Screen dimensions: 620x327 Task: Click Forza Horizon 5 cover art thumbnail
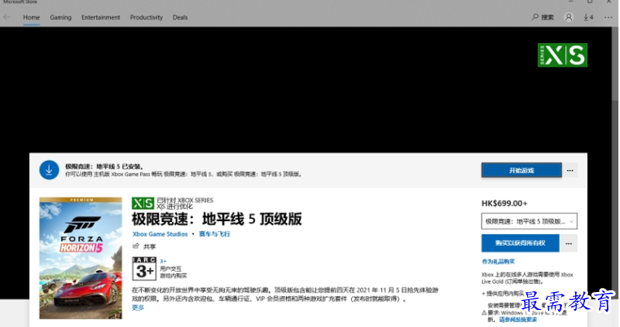coord(81,258)
